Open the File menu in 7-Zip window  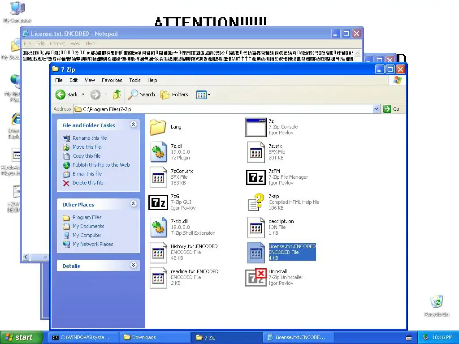coord(59,80)
